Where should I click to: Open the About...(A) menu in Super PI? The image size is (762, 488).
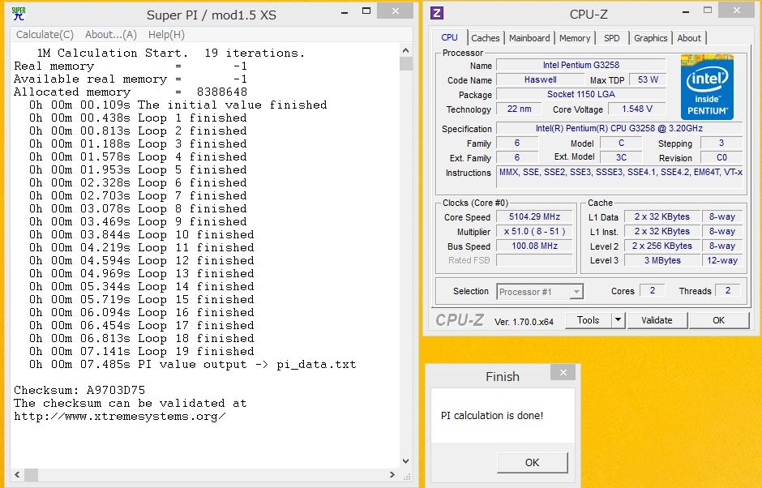pos(111,34)
